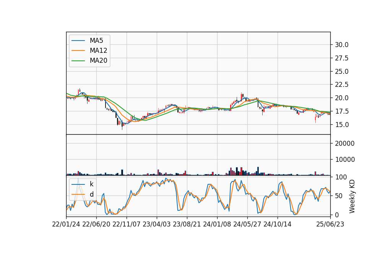Click the blue MA5 legend line sample
Screen dimensions: 367x264
[x=78, y=41]
